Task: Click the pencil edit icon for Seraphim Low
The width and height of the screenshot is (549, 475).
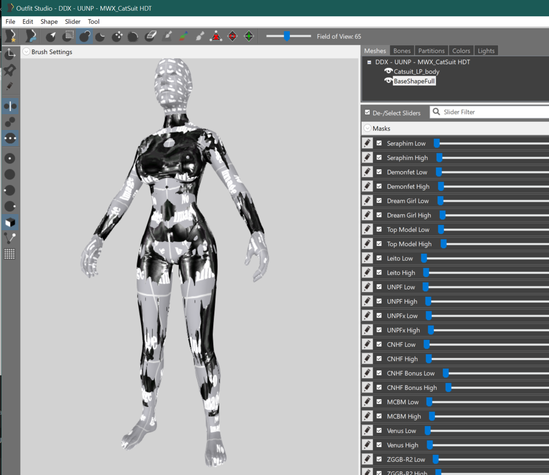Action: [x=367, y=143]
